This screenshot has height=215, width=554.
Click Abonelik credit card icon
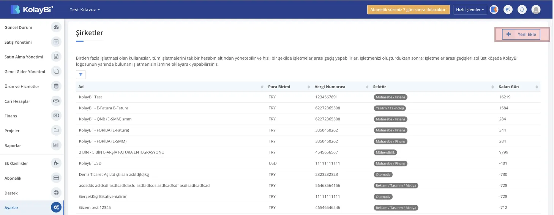(x=56, y=178)
